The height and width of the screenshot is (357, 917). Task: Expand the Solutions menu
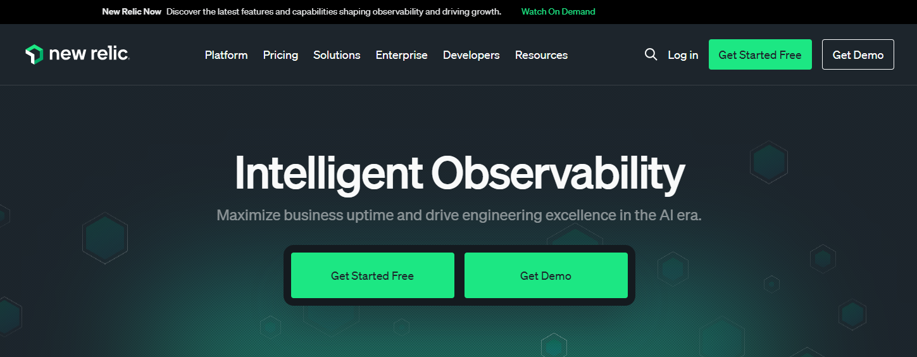pyautogui.click(x=337, y=55)
